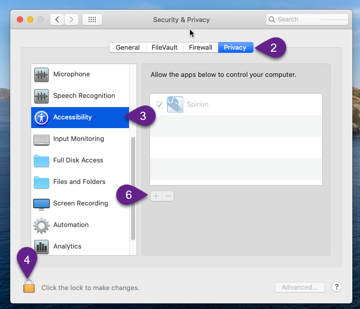
Task: Click the Automation gear icon
Action: click(41, 225)
